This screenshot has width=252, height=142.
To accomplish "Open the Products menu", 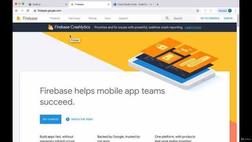I will (55, 19).
